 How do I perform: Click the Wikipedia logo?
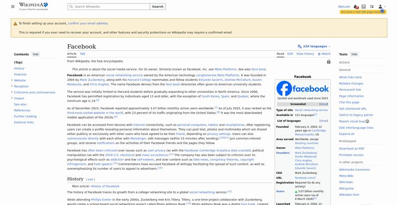click(33, 6)
